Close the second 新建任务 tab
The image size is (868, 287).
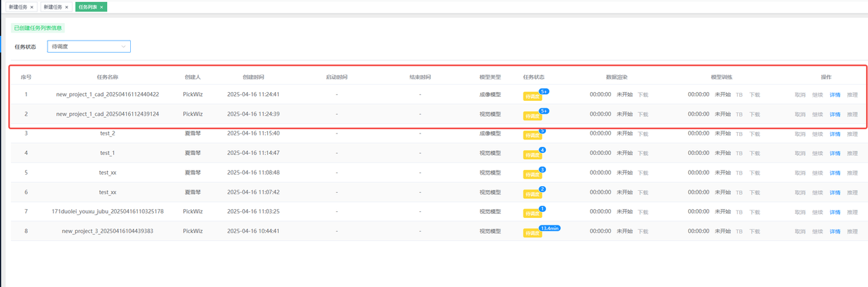click(x=66, y=7)
